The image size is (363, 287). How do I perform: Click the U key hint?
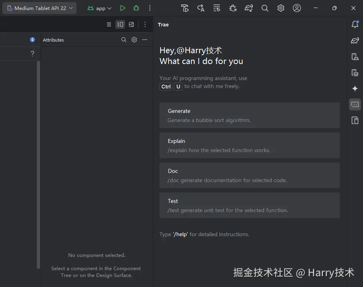[x=178, y=86]
